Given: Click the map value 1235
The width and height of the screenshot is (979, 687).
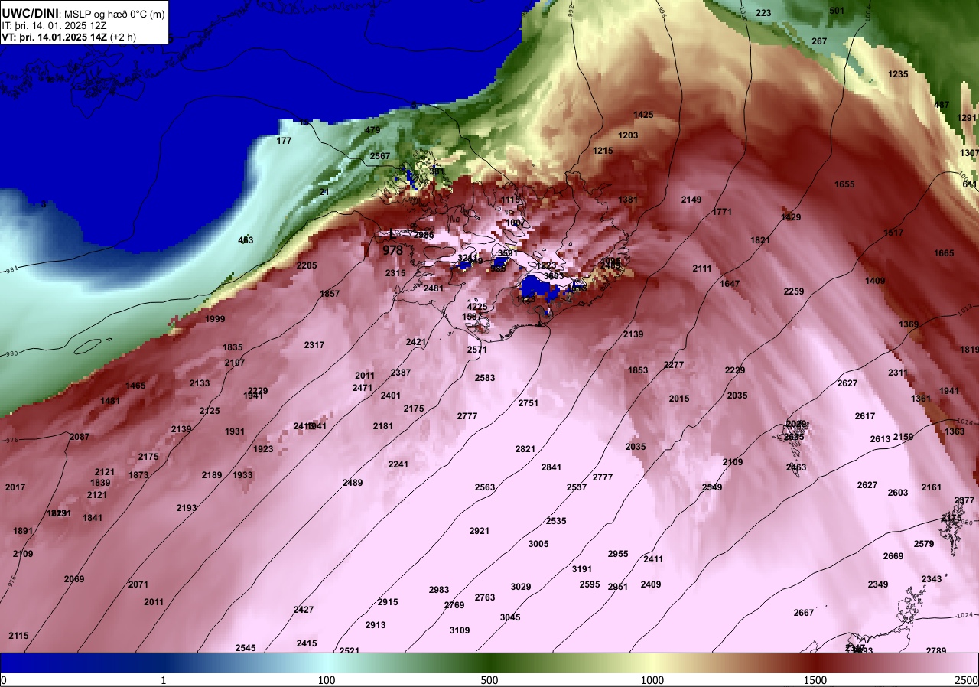Looking at the screenshot, I should (898, 74).
